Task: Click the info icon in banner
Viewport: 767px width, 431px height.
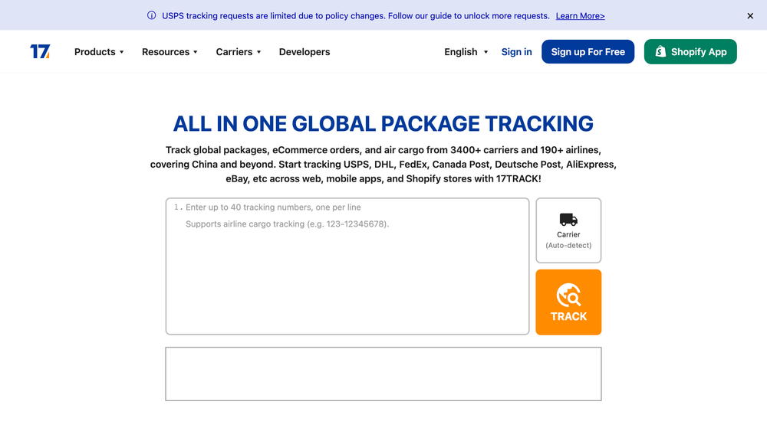Action: (x=152, y=15)
